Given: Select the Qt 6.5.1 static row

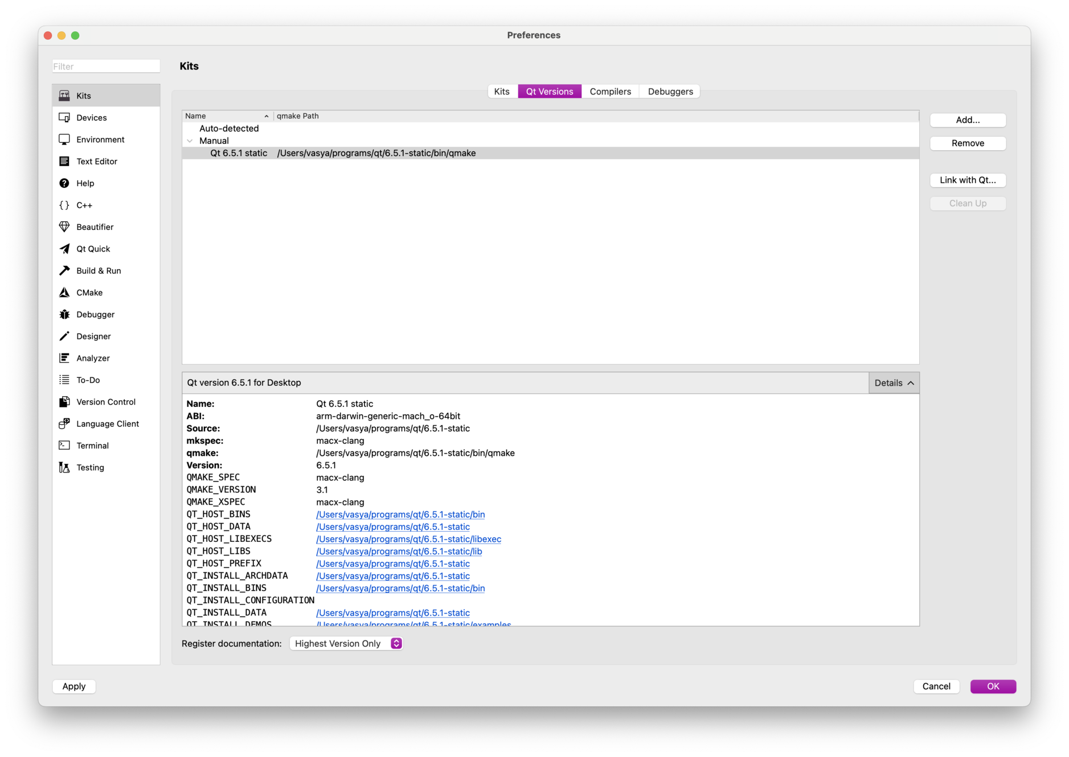Looking at the screenshot, I should 550,153.
